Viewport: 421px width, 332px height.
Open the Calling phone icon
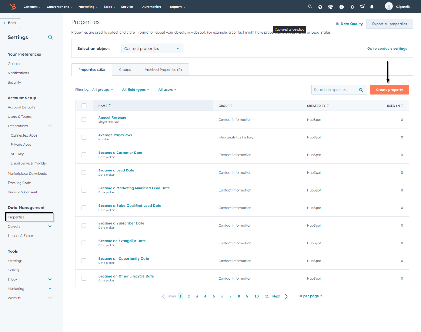pyautogui.click(x=362, y=7)
